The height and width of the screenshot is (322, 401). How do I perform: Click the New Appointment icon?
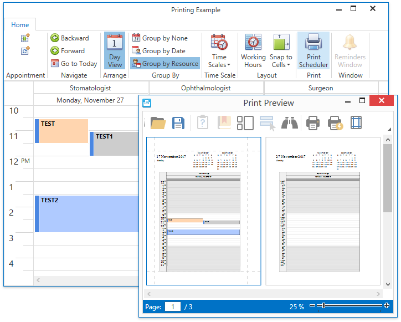[x=25, y=38]
